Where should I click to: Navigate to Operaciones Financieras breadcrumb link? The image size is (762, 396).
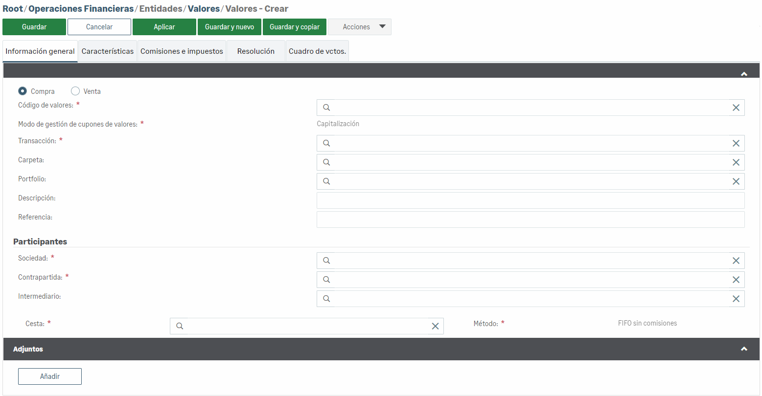(81, 9)
